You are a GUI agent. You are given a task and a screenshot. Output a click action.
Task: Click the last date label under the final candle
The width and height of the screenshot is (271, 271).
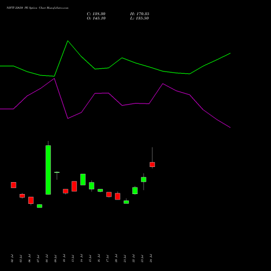(151, 259)
